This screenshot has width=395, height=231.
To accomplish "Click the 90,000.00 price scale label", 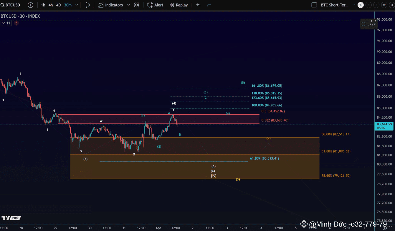I will tap(384, 52).
